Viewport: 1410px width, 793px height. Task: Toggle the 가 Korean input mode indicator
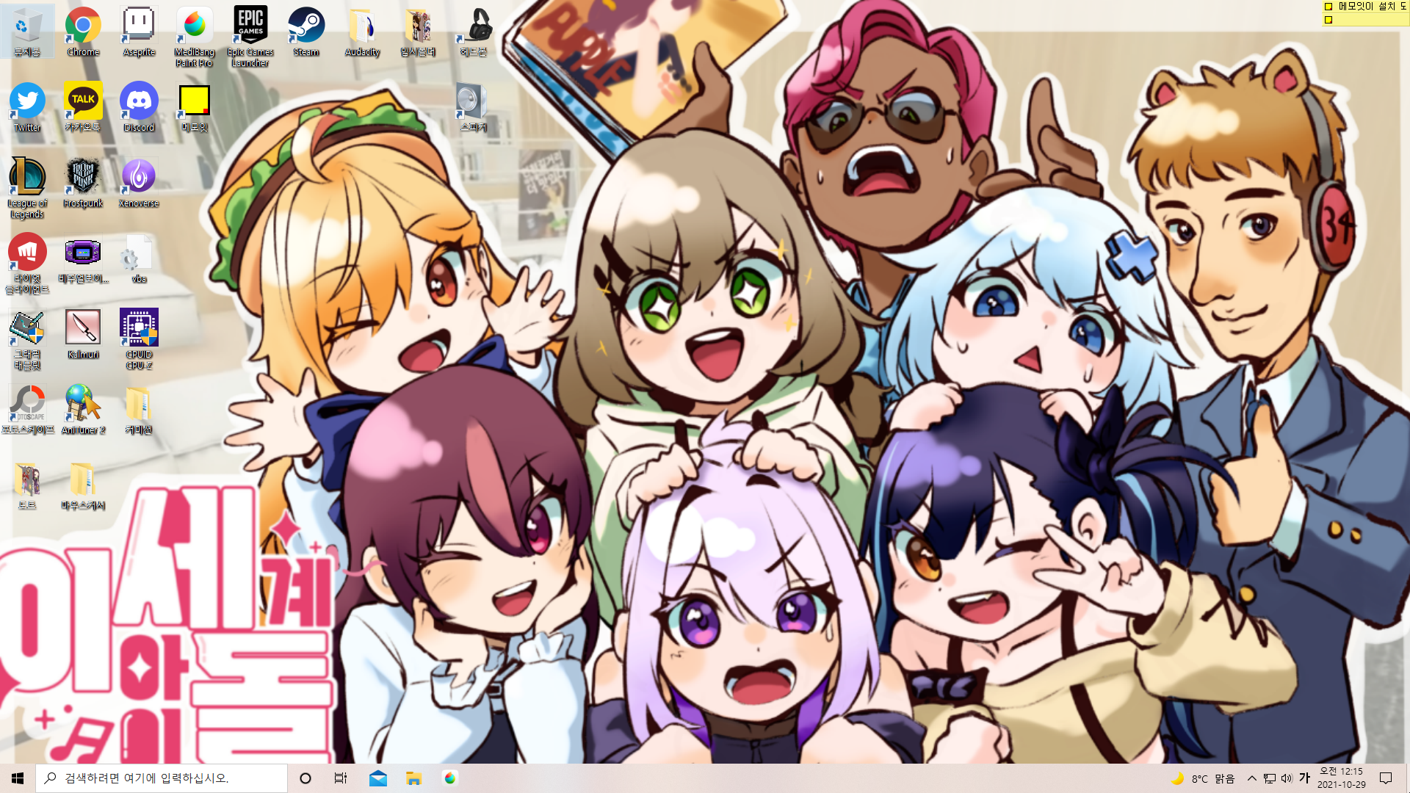1304,778
